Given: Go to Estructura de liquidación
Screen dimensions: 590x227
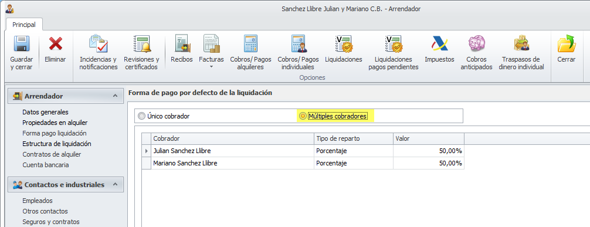Looking at the screenshot, I should [x=57, y=144].
